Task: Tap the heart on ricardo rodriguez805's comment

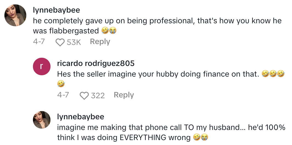Action: pyautogui.click(x=84, y=95)
